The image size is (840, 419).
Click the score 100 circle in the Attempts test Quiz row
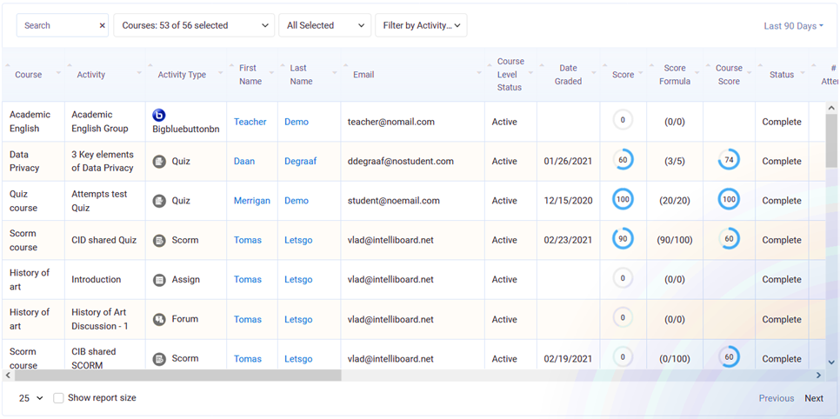click(x=623, y=199)
